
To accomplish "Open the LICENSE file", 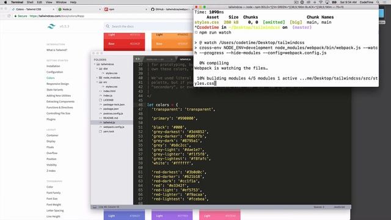I will point(108,100).
